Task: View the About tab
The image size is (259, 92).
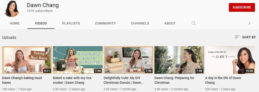Action: pyautogui.click(x=170, y=23)
